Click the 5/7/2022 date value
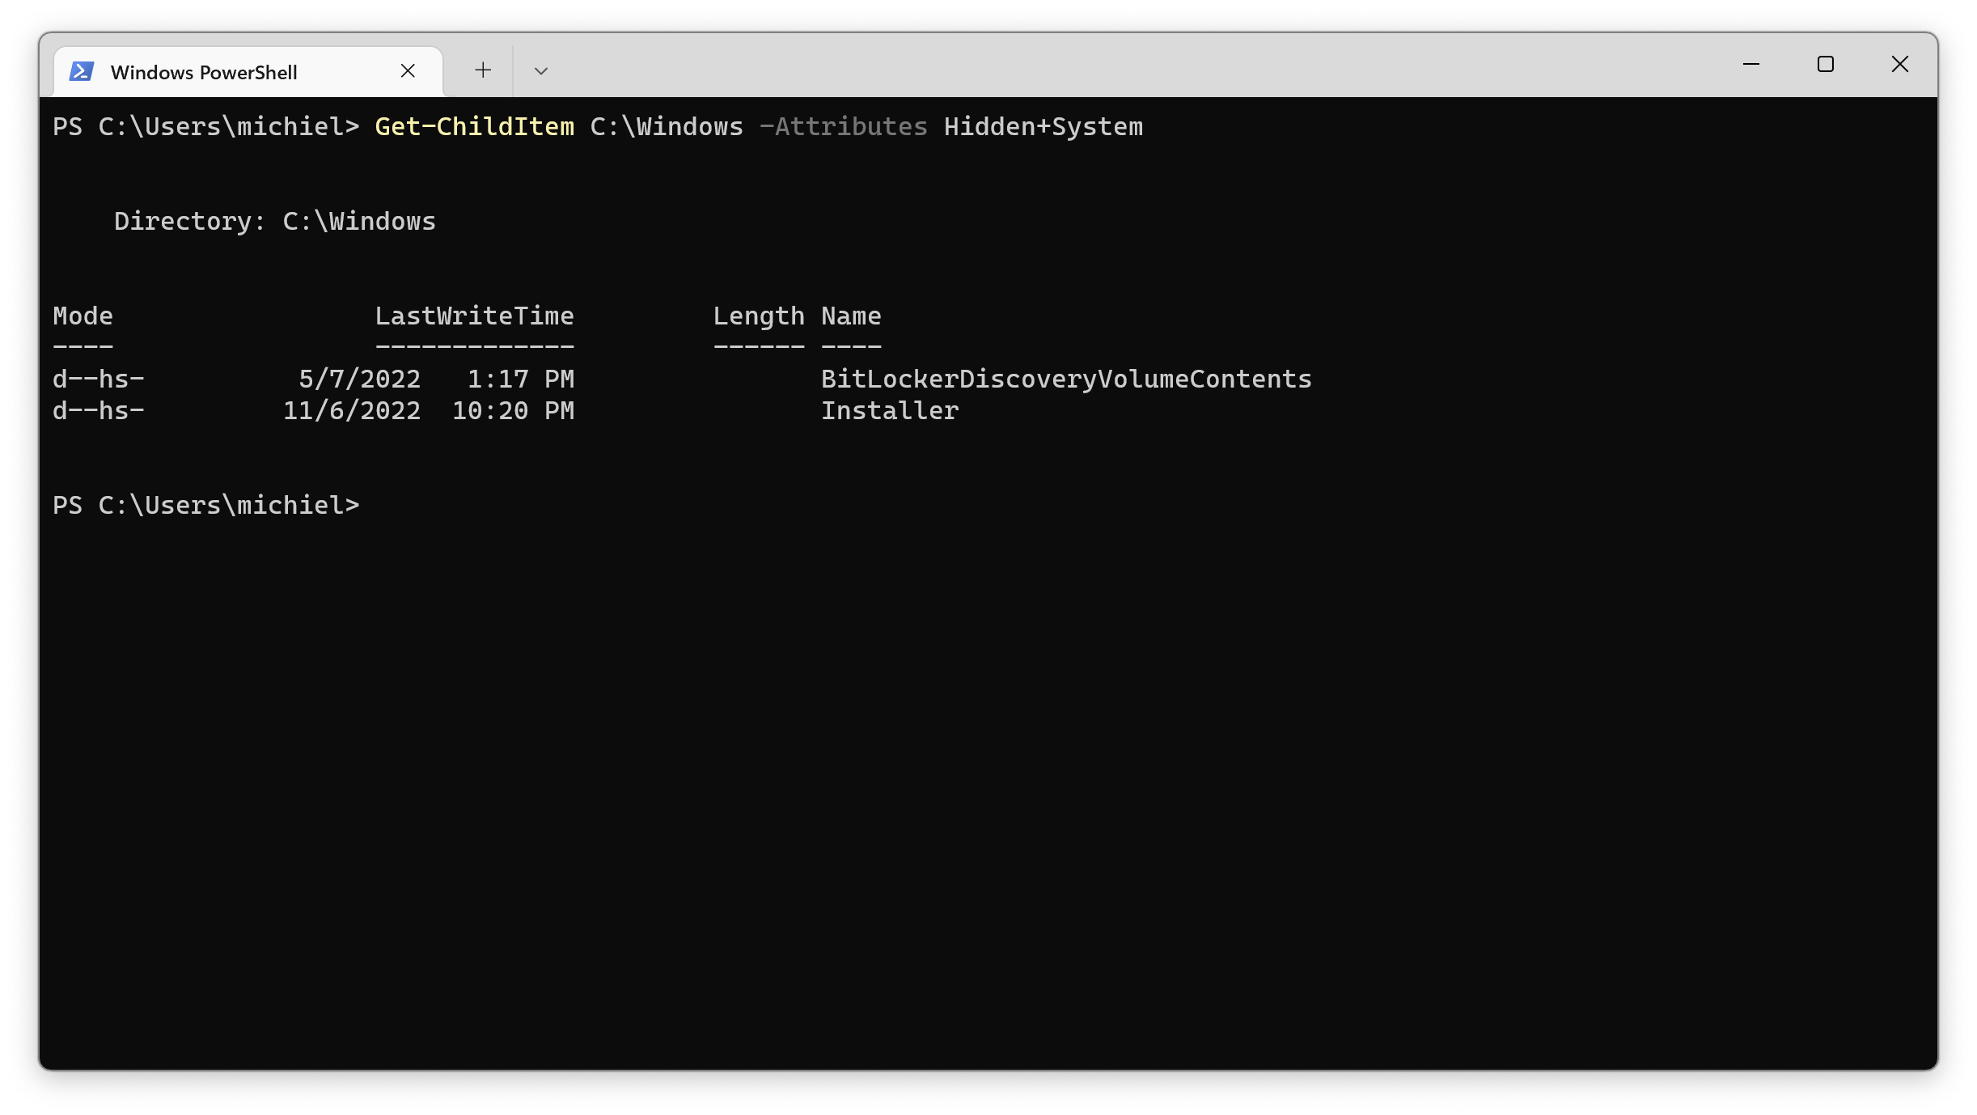This screenshot has height=1115, width=1977. click(x=360, y=379)
